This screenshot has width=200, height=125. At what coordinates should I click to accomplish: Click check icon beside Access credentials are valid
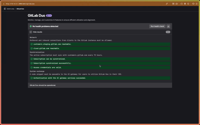pos(32,67)
